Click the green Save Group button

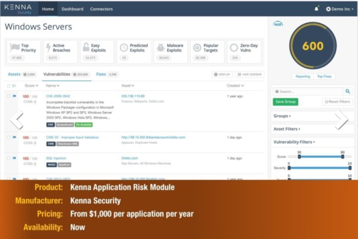click(286, 102)
